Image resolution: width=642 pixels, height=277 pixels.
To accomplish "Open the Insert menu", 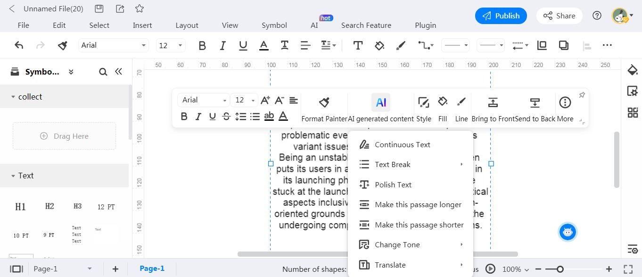I will [x=142, y=25].
